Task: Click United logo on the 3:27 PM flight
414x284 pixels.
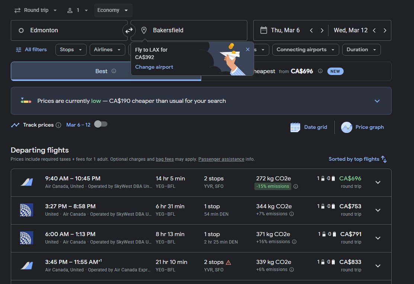Action: tap(26, 210)
